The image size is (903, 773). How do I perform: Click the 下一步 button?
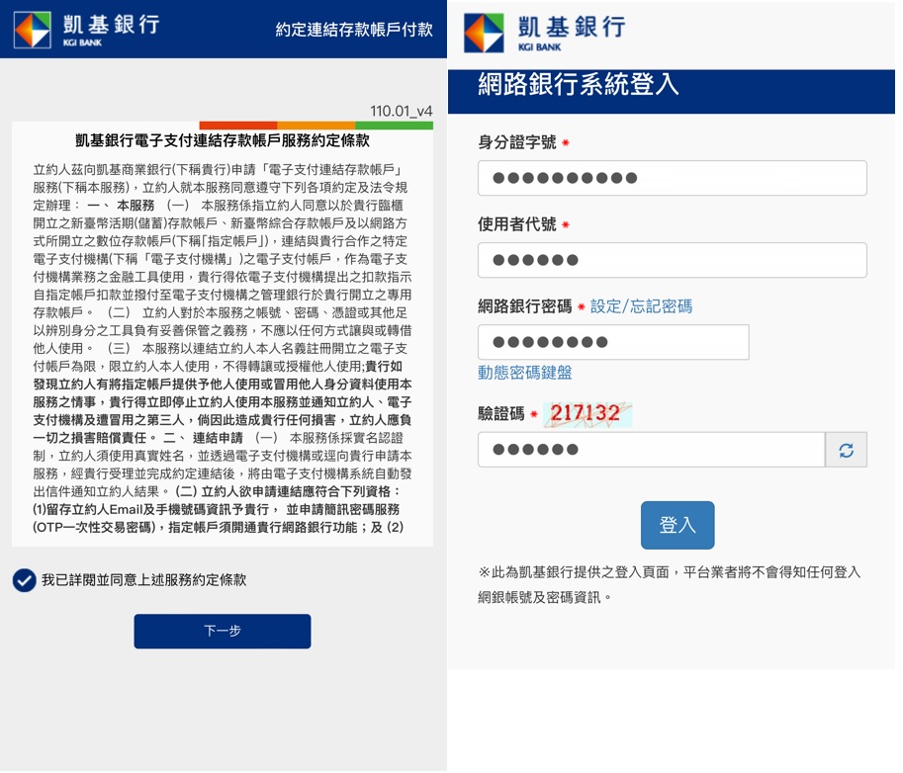coord(223,631)
